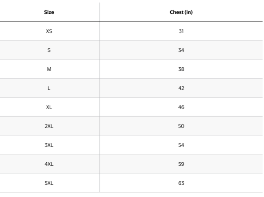Image resolution: width=264 pixels, height=197 pixels.
Task: Select the S size cell
Action: tap(49, 50)
